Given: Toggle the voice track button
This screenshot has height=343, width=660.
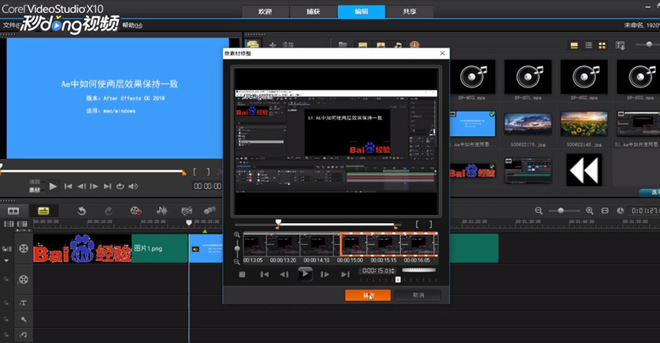Looking at the screenshot, I should tap(24, 319).
